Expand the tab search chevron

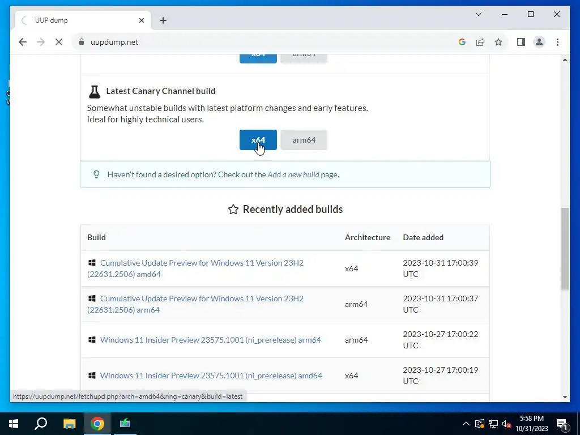click(479, 14)
